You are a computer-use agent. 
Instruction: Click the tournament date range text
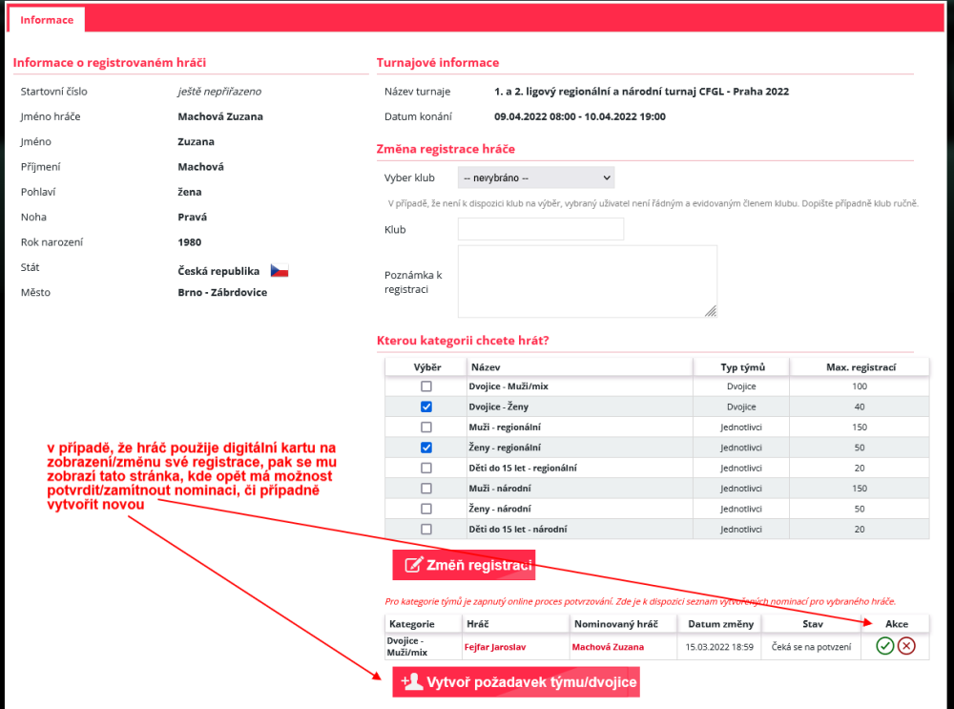[579, 116]
